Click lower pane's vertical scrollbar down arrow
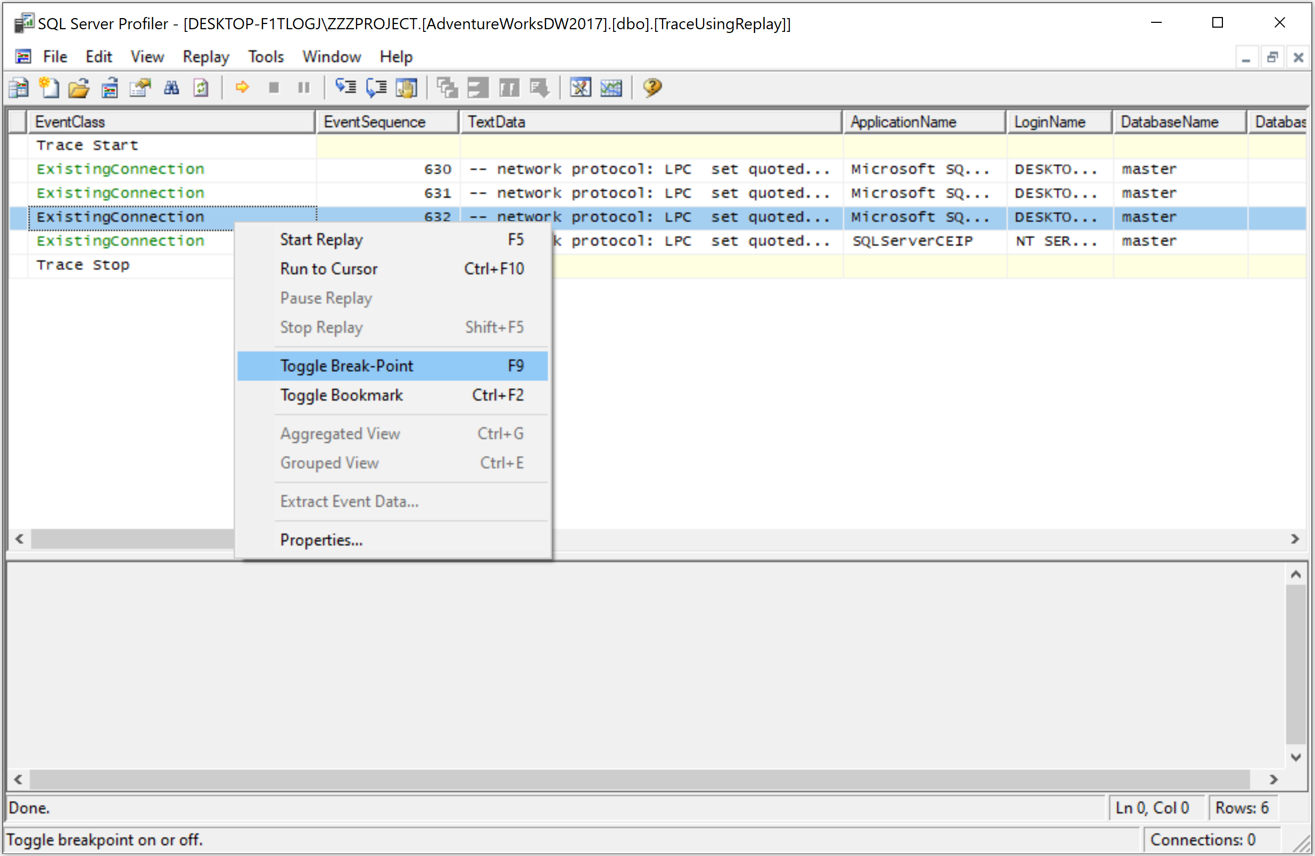1315x856 pixels. tap(1296, 757)
